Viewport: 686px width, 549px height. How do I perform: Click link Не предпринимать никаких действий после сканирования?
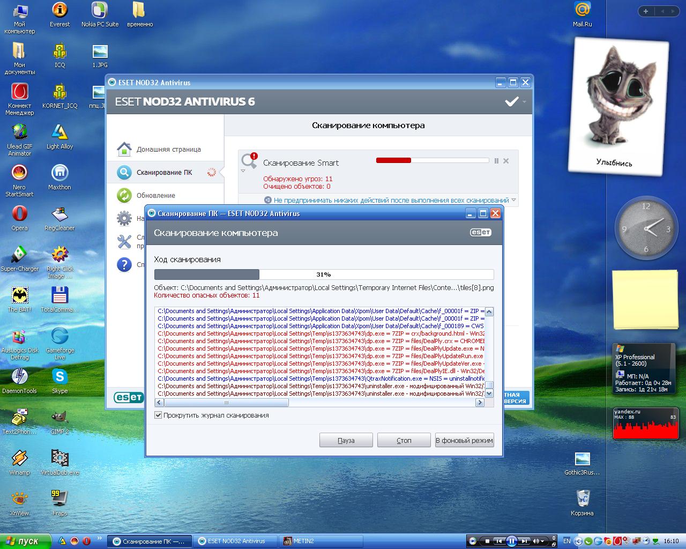coord(391,200)
